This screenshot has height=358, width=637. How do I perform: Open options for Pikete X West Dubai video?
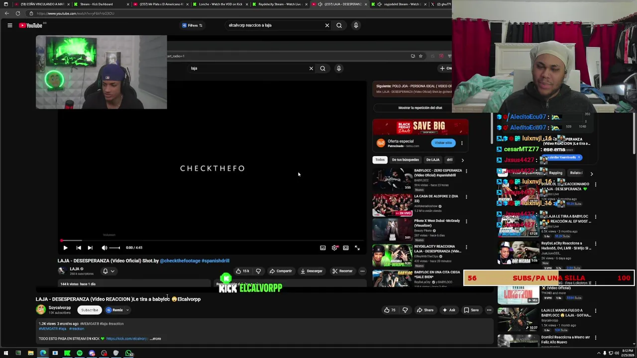point(466,222)
